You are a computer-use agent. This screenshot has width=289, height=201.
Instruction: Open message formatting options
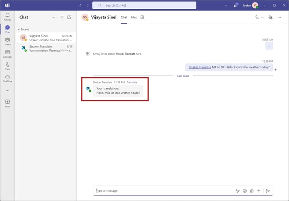tap(237, 191)
